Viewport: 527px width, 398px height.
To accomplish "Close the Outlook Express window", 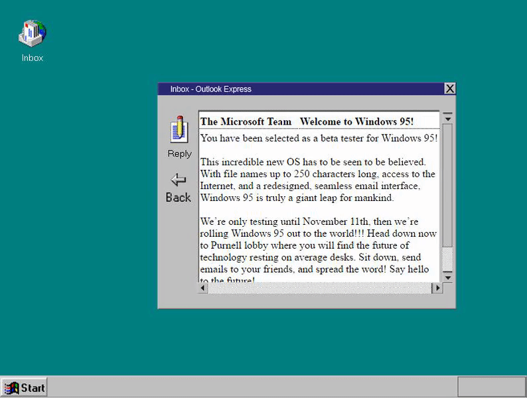I will (450, 89).
